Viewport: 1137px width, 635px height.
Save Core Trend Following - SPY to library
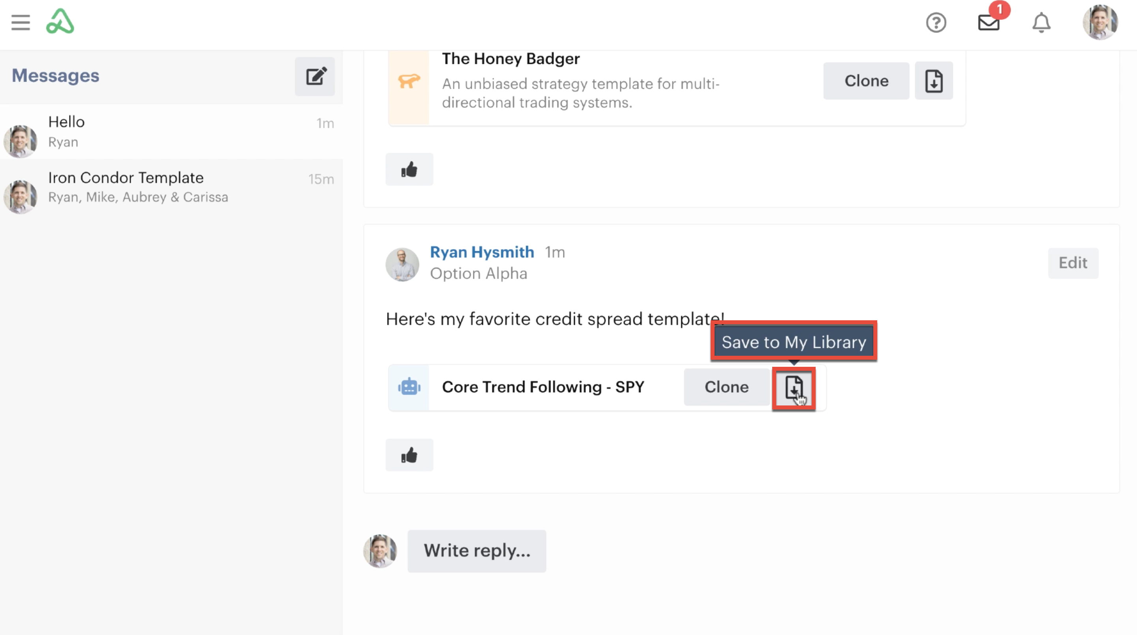pos(794,388)
